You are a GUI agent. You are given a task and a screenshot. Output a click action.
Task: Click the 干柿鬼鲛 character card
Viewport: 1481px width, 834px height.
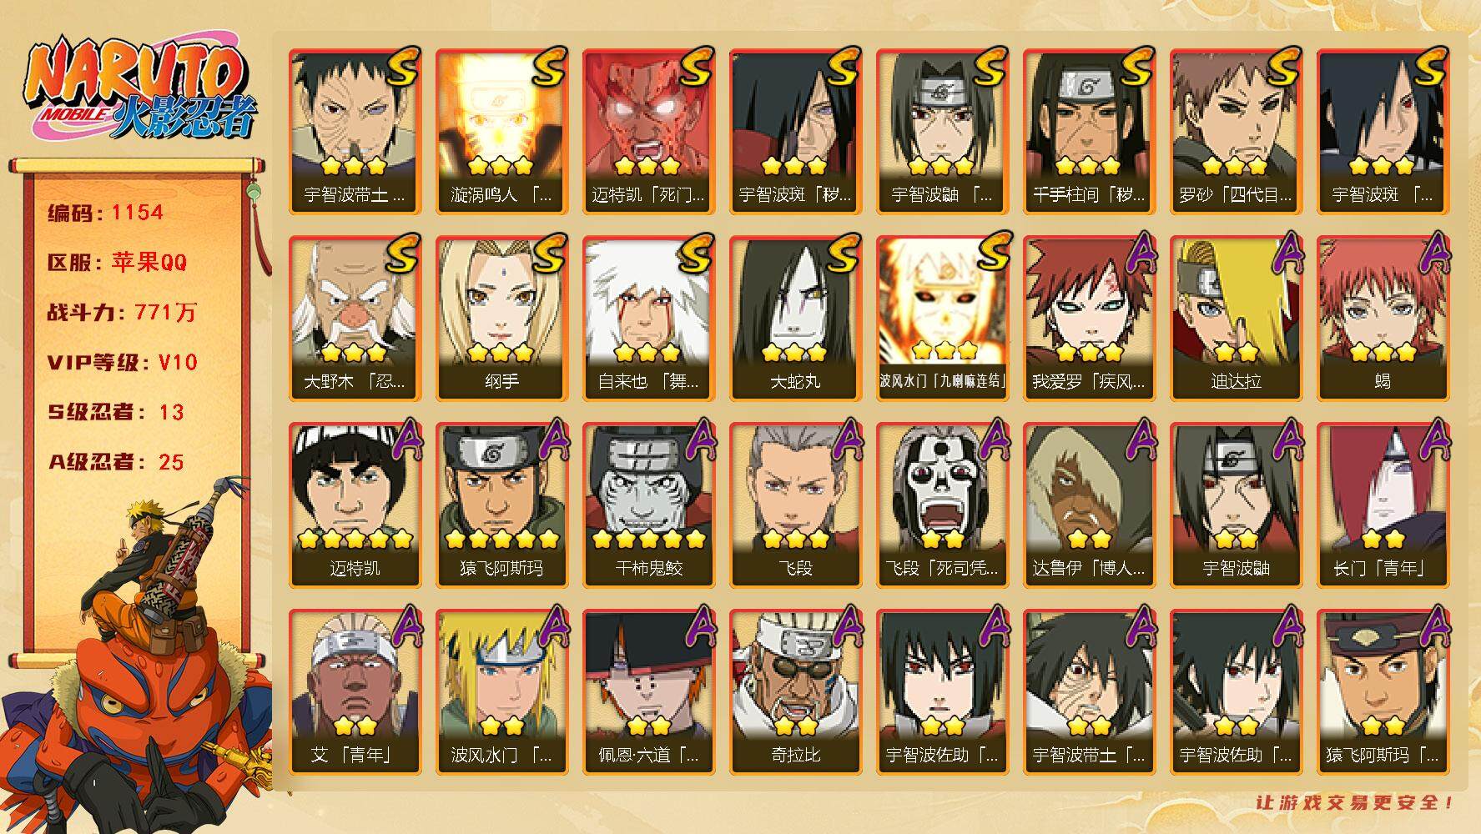[648, 505]
